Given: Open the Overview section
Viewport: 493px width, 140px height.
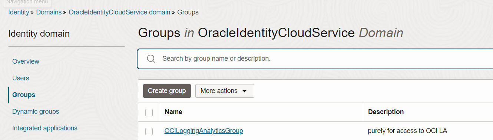Looking at the screenshot, I should (x=26, y=61).
